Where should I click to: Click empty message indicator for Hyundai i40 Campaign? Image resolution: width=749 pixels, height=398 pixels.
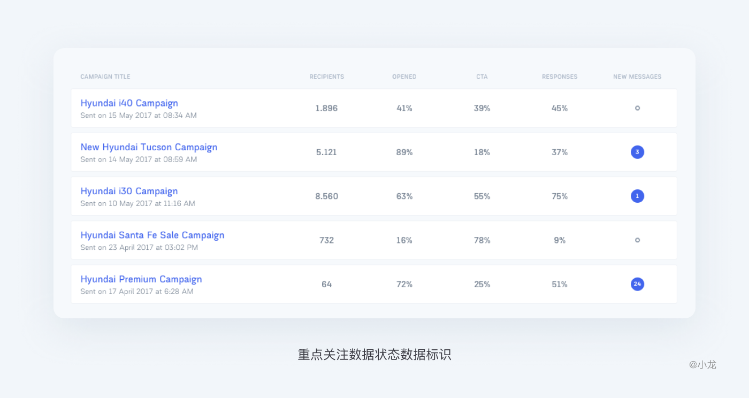tap(637, 108)
